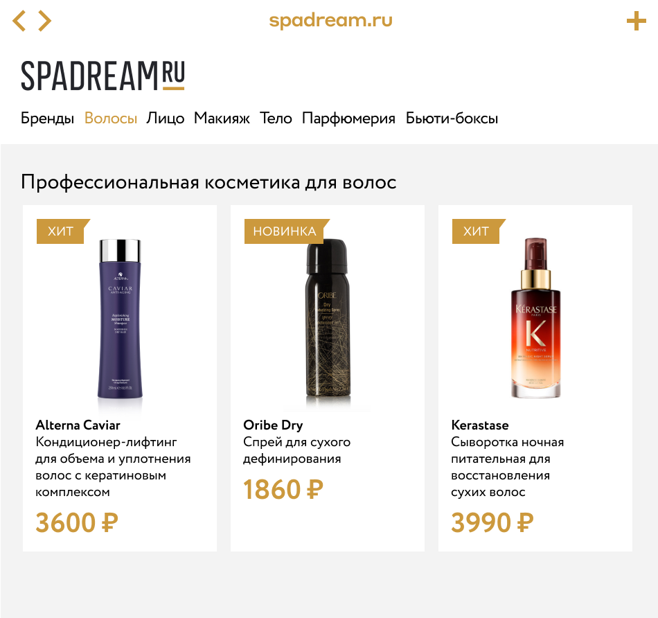Viewport: 658px width, 618px height.
Task: Open the Alterna Caviar product title
Action: [78, 425]
